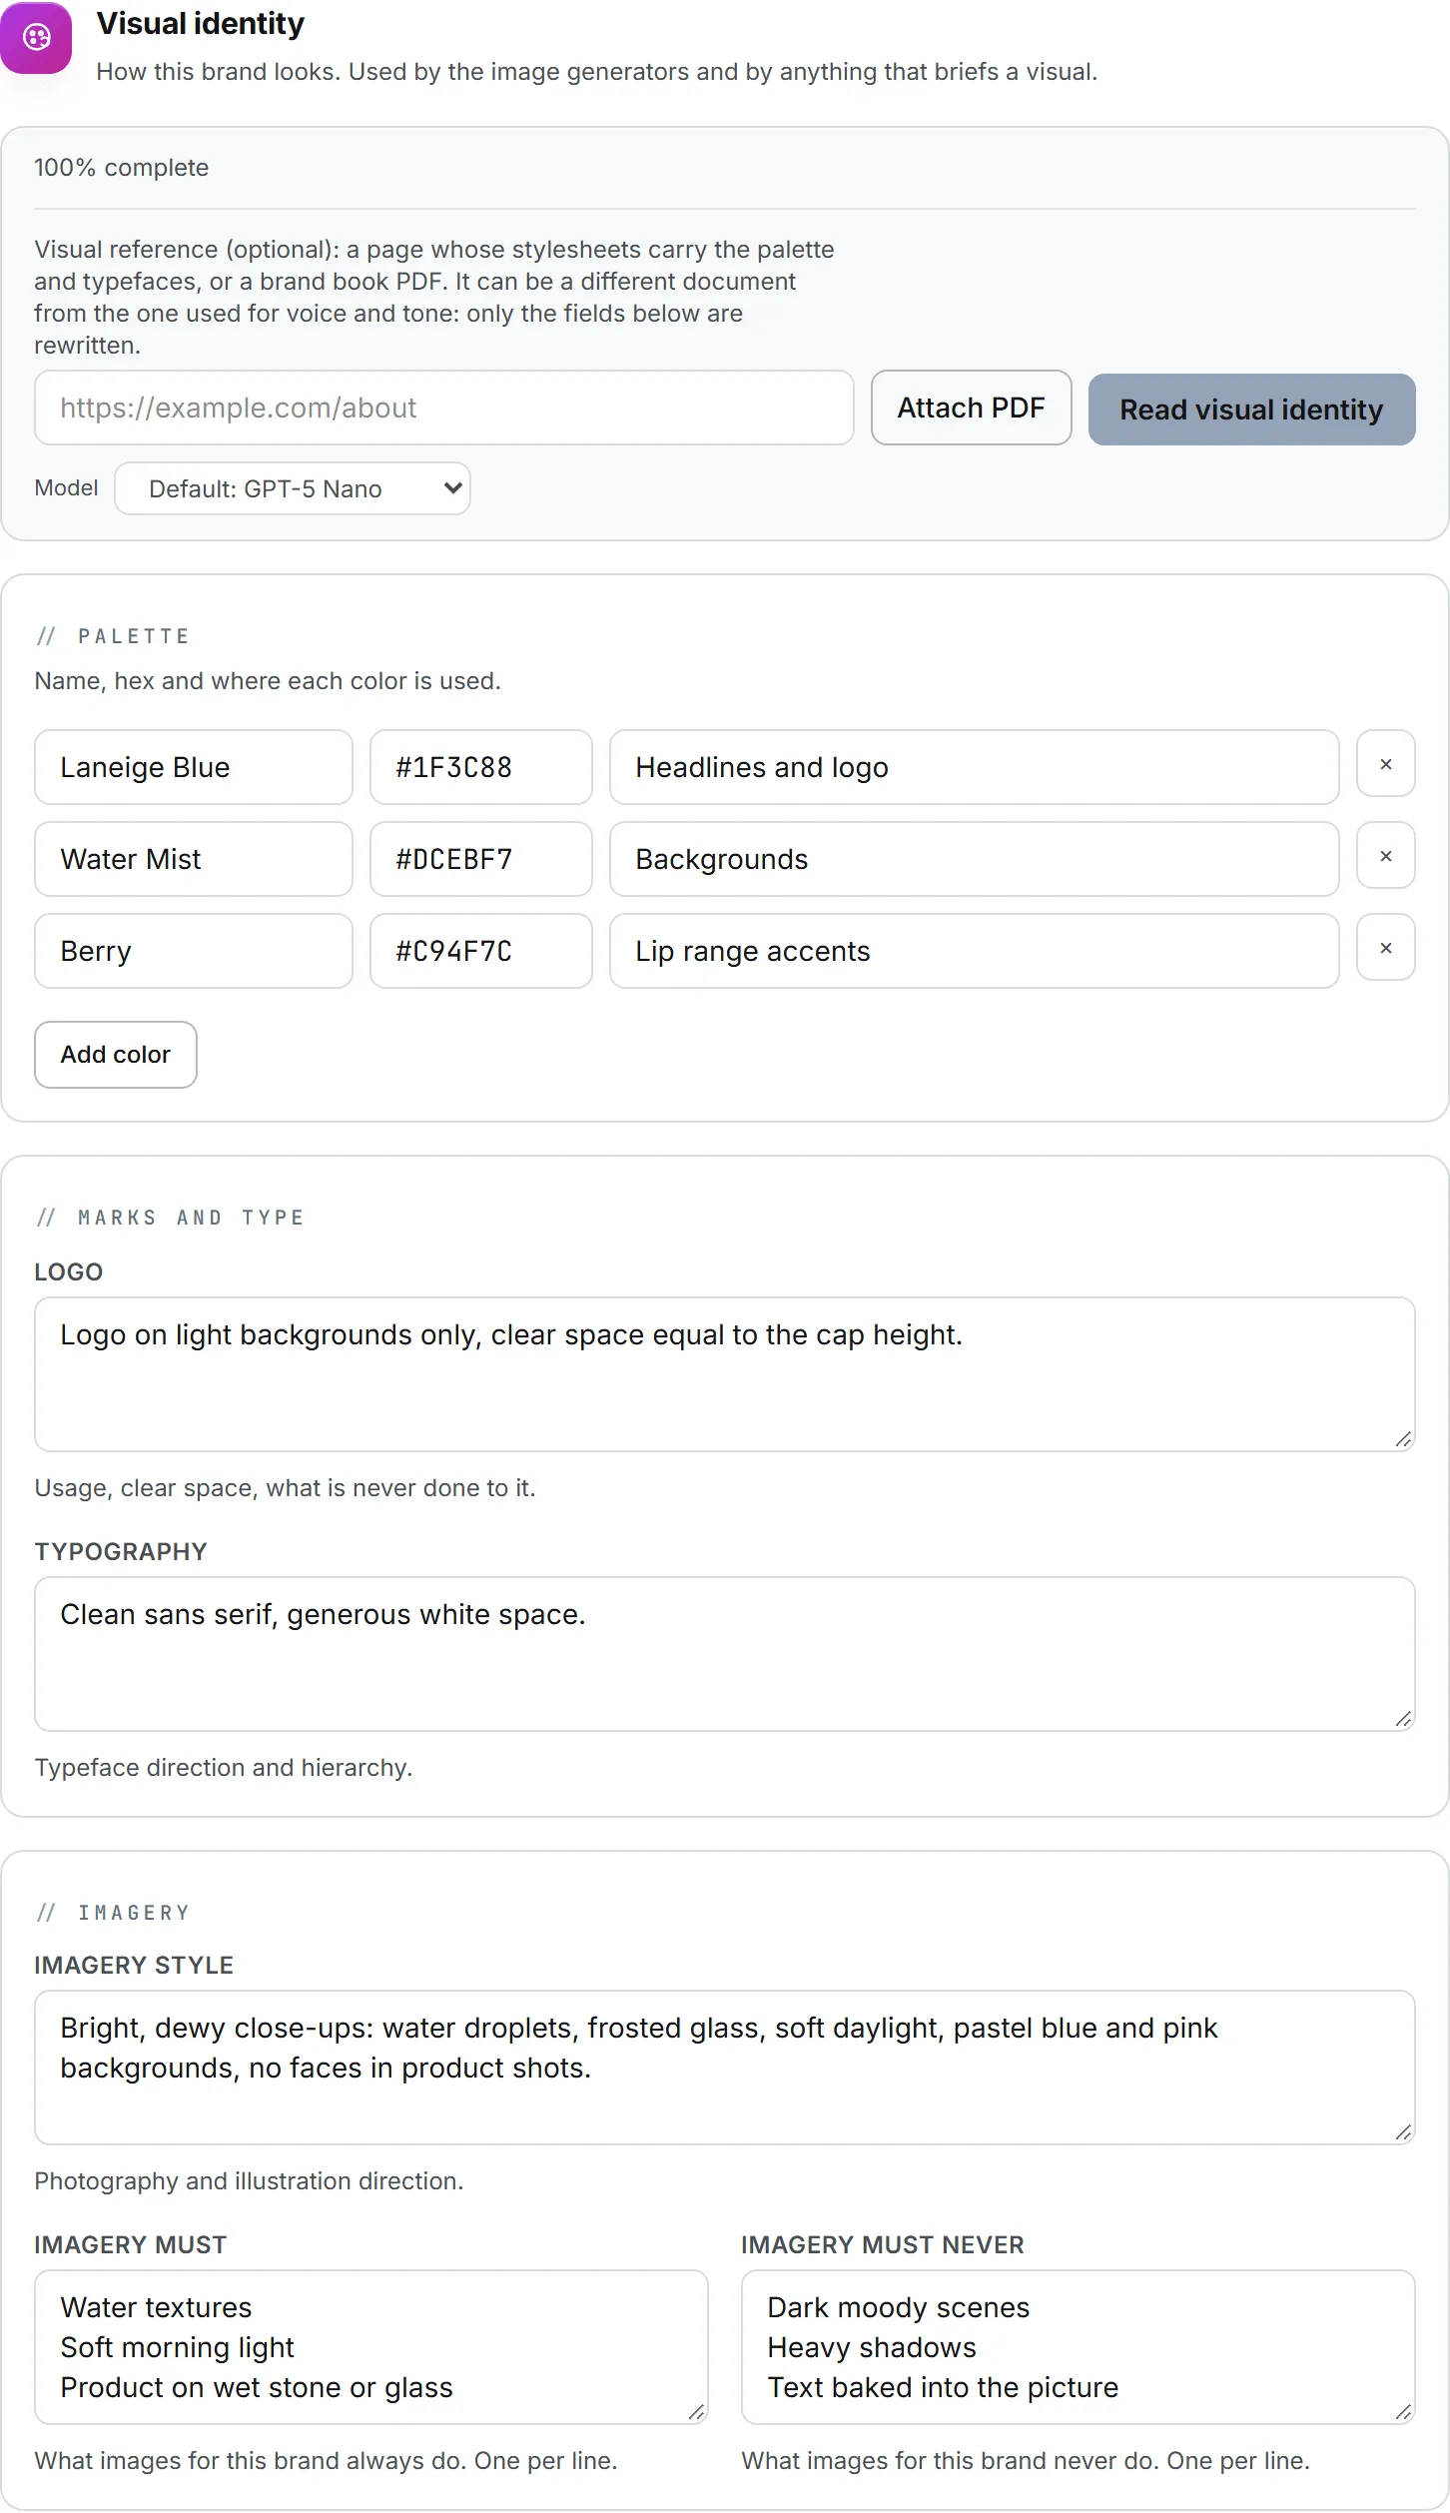Remove the Water Mist color row
Image resolution: width=1450 pixels, height=2513 pixels.
coord(1385,856)
